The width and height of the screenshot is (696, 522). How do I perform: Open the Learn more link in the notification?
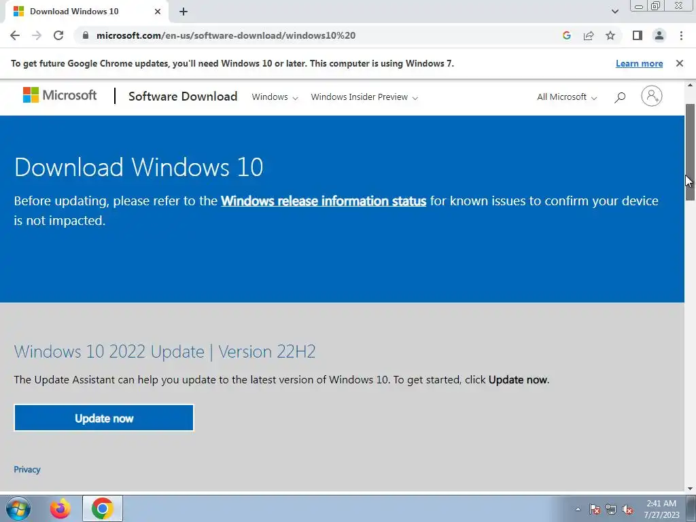pos(639,63)
